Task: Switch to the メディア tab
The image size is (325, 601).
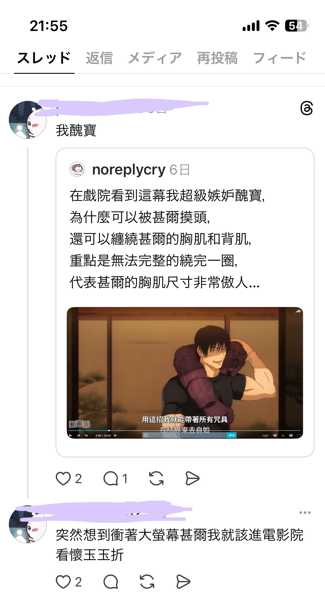Action: (x=155, y=58)
